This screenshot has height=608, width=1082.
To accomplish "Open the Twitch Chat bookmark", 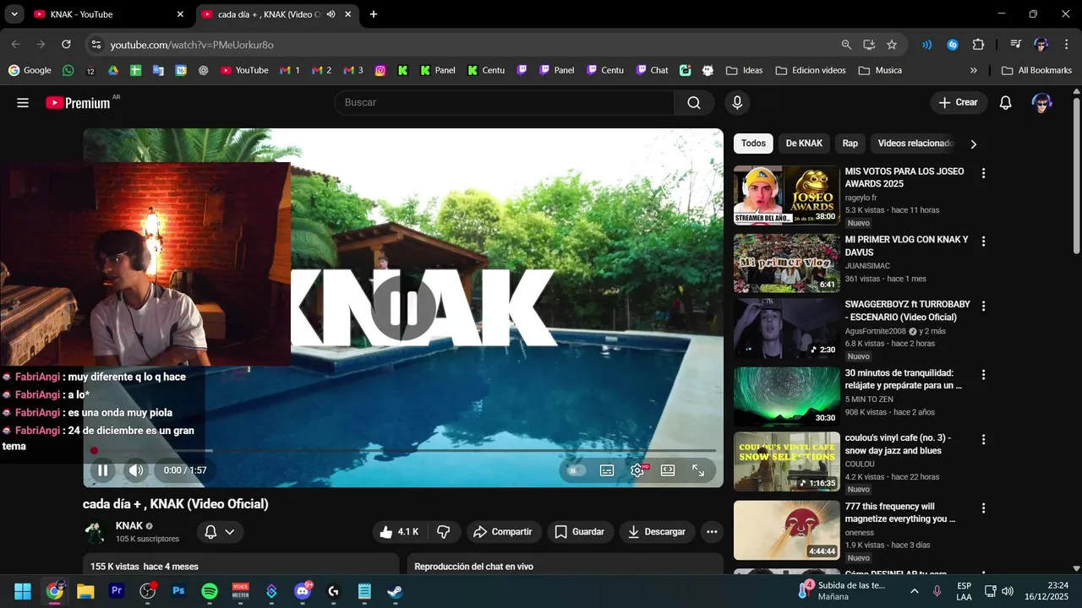I will (652, 71).
